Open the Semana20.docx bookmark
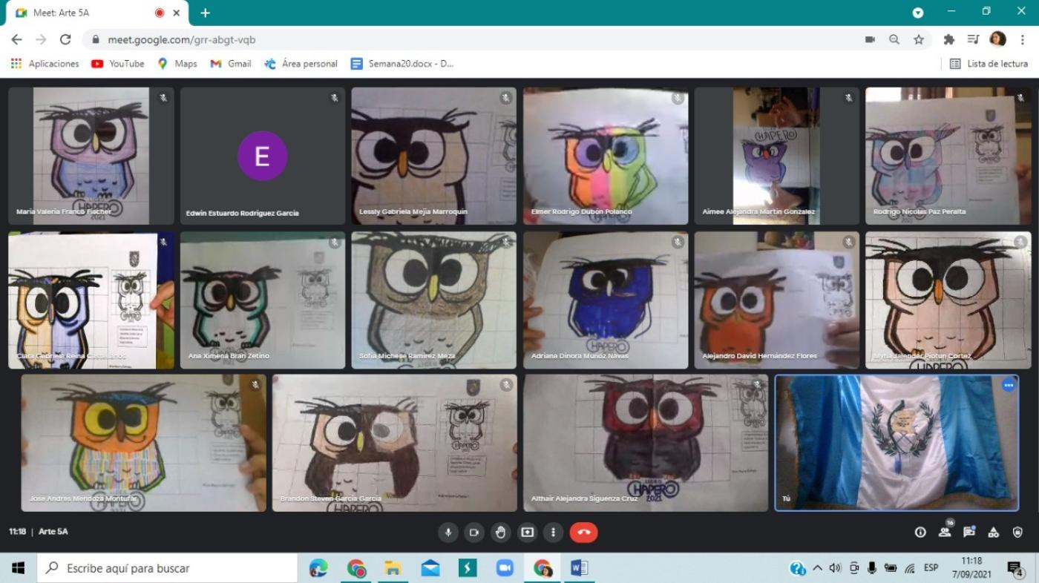This screenshot has width=1039, height=583. (x=401, y=64)
